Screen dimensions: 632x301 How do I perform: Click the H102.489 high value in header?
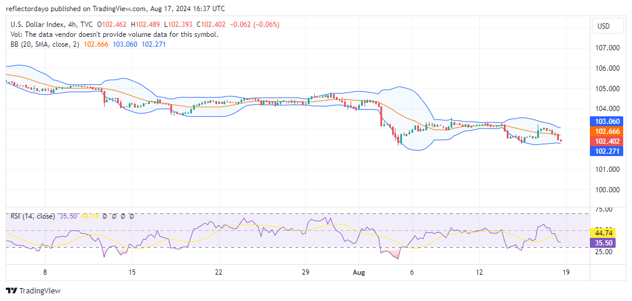click(146, 25)
